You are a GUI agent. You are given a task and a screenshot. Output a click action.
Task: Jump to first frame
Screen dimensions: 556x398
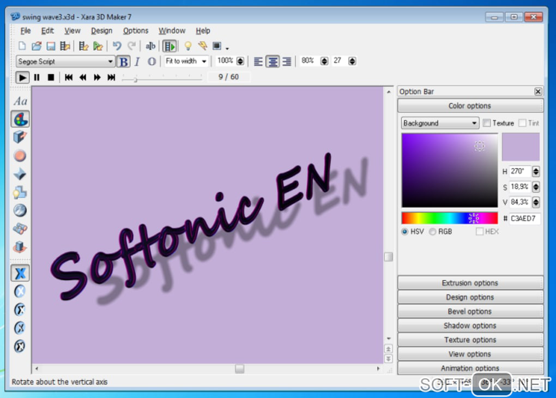click(x=69, y=77)
